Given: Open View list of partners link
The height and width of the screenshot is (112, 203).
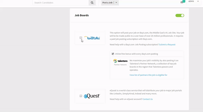Looking at the screenshot, I should pos(148,75).
